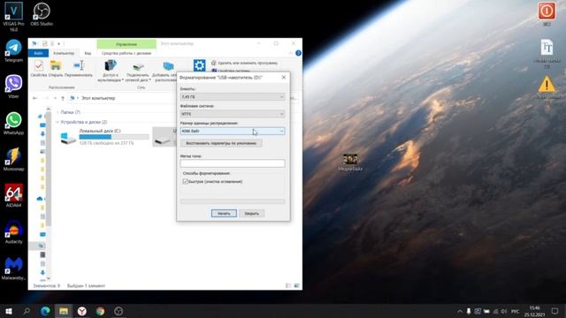This screenshot has width=566, height=318.
Task: Open Yandex Browser from the taskbar
Action: (x=82, y=311)
